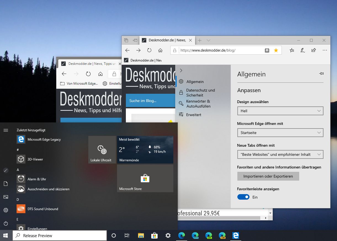337x241 pixels.
Task: Open Neue Tabs öffnen mit dropdown
Action: (280, 154)
